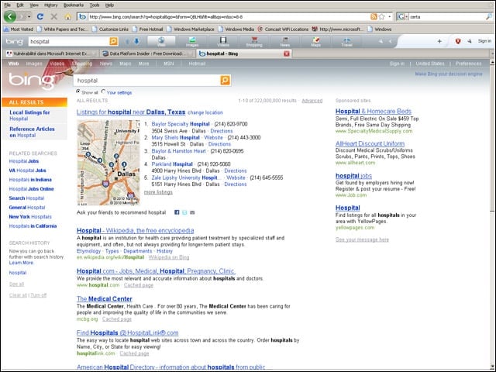
Task: Click change location link
Action: (x=205, y=112)
